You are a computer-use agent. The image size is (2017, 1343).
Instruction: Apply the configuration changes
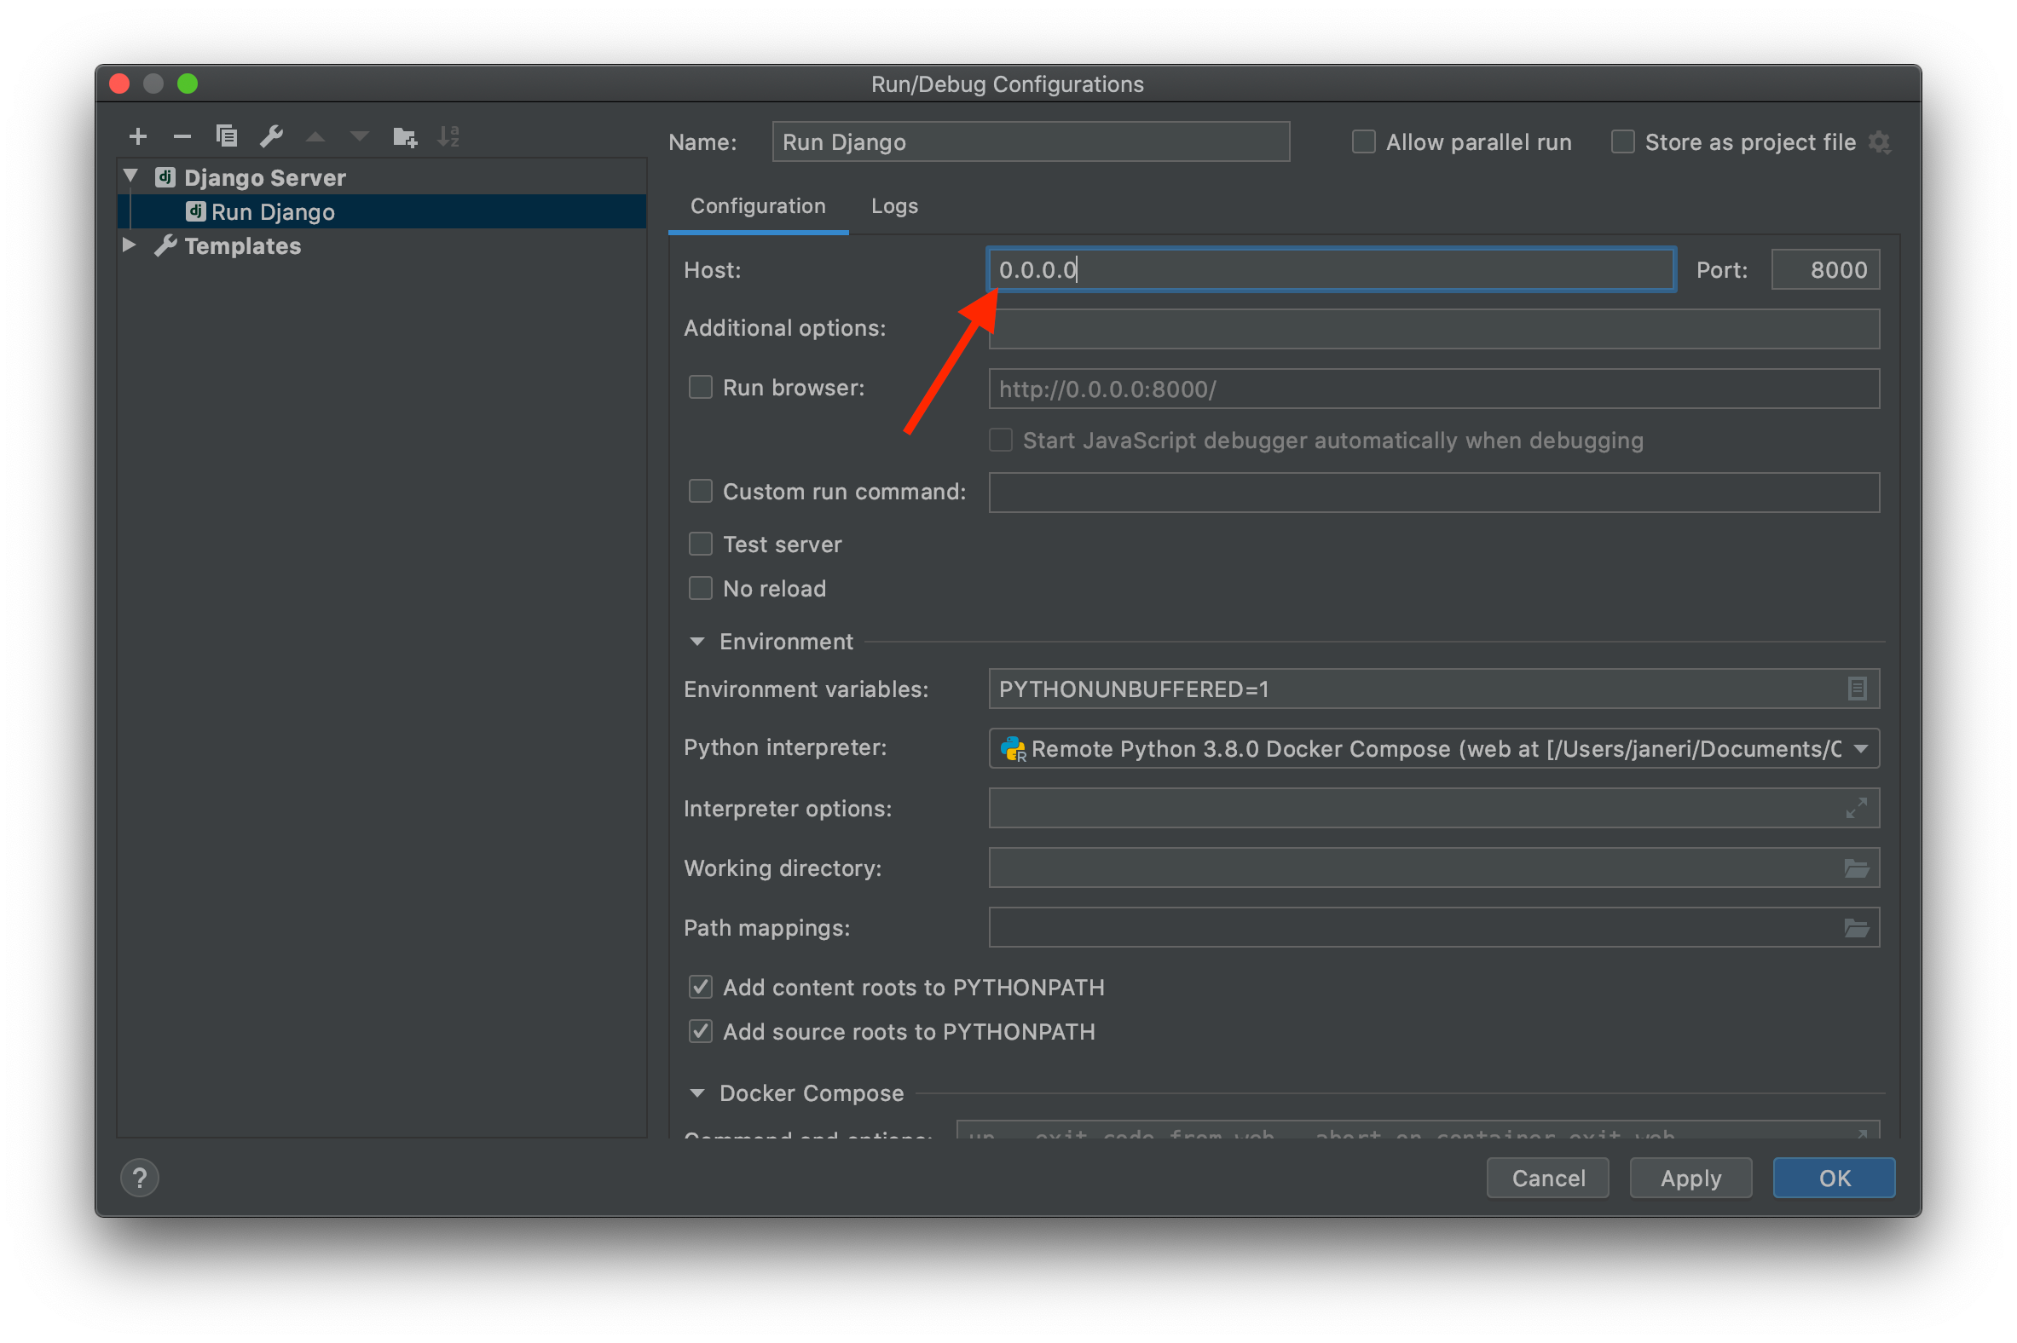click(x=1690, y=1178)
